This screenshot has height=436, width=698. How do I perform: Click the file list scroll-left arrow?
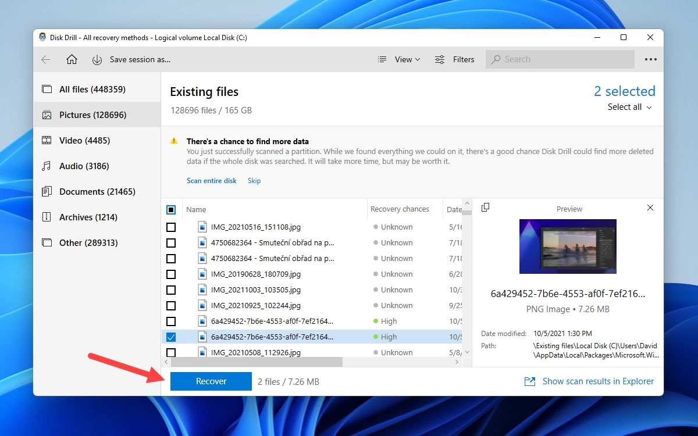tap(166, 362)
